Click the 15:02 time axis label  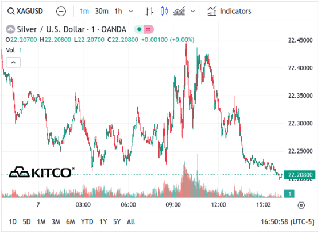point(264,205)
